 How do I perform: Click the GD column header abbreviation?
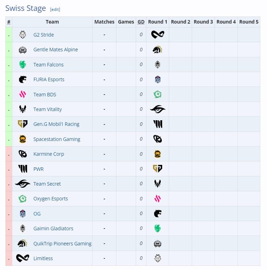click(x=141, y=22)
